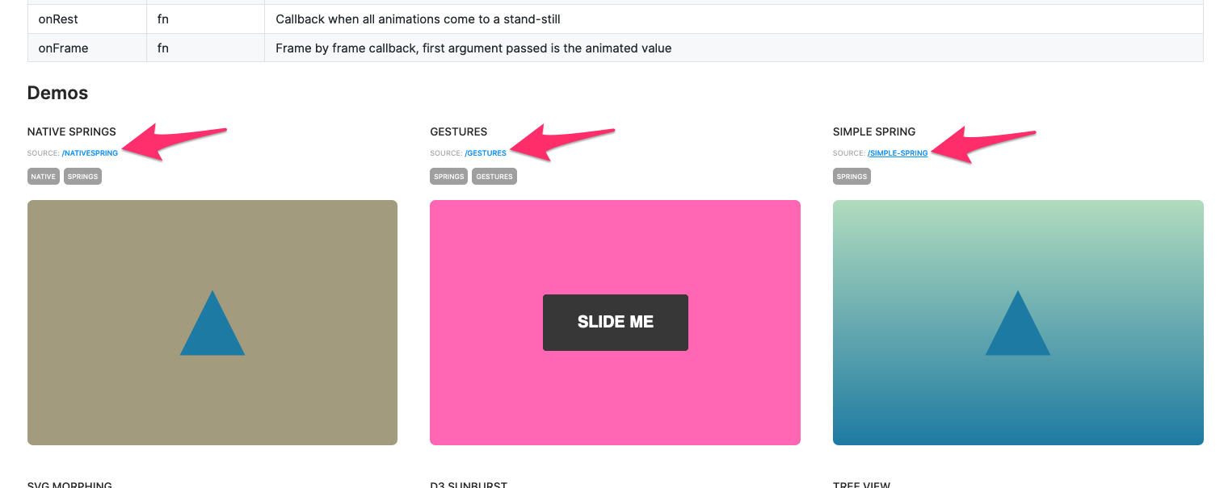Select the NATIVE tag under Native Springs

point(43,176)
